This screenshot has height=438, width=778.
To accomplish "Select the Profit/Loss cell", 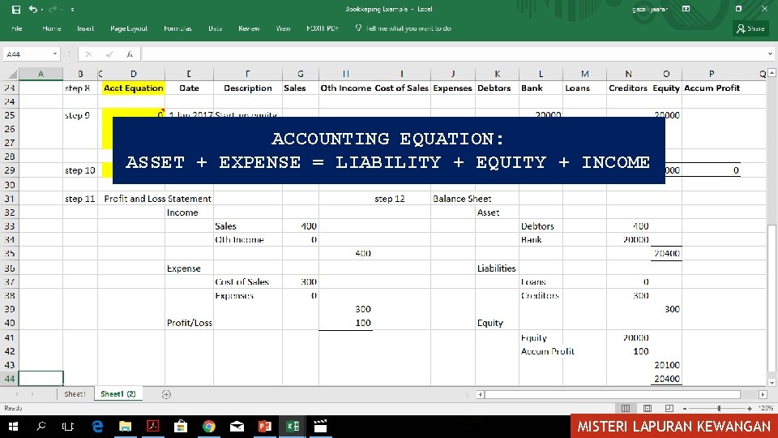I will [189, 322].
